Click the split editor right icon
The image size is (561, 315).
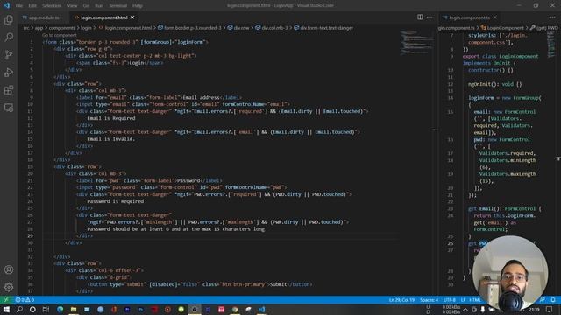(x=420, y=17)
